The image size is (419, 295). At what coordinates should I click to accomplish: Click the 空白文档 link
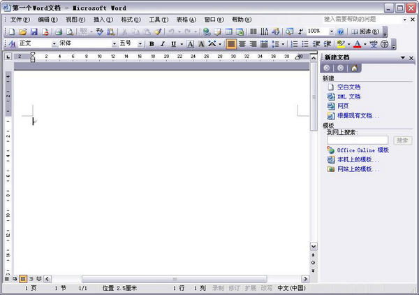point(348,87)
